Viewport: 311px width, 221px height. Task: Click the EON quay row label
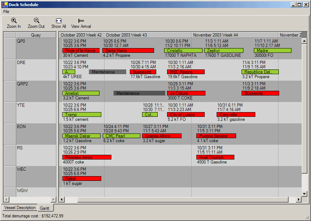(x=21, y=127)
